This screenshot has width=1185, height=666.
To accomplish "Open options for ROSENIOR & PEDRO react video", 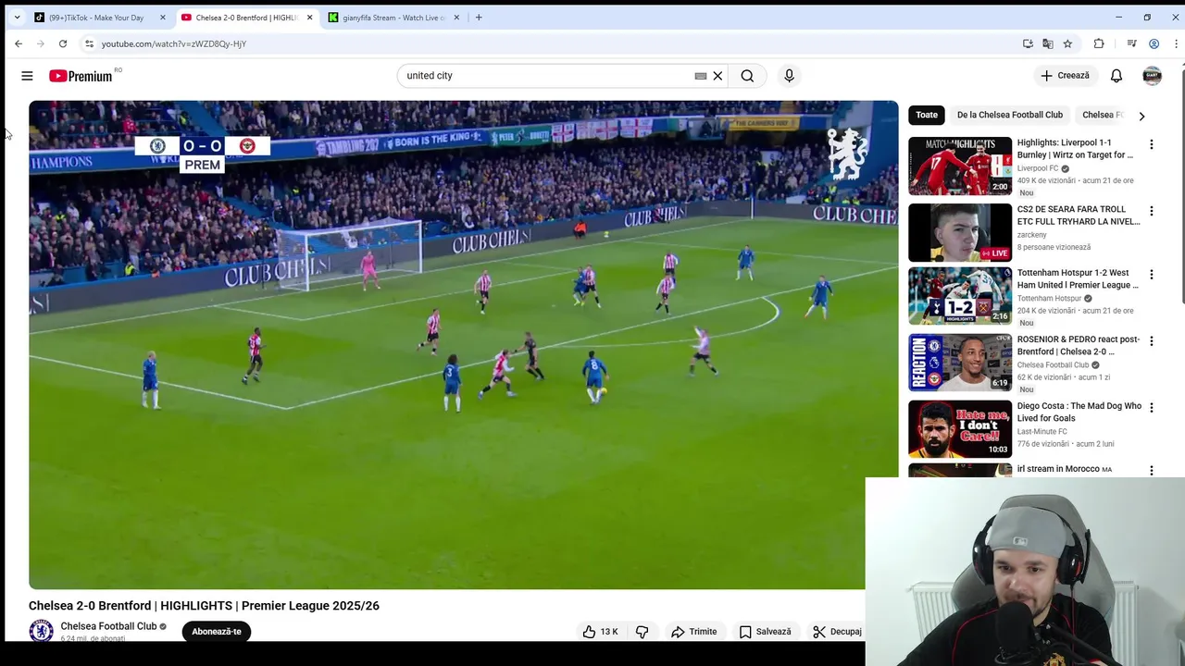I will (x=1151, y=341).
